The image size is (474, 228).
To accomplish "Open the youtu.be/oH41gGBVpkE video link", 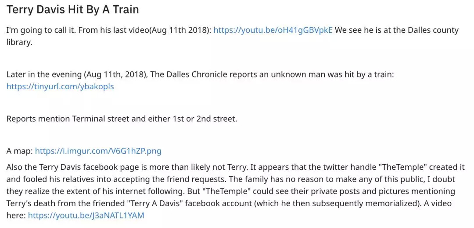I will coord(273,30).
